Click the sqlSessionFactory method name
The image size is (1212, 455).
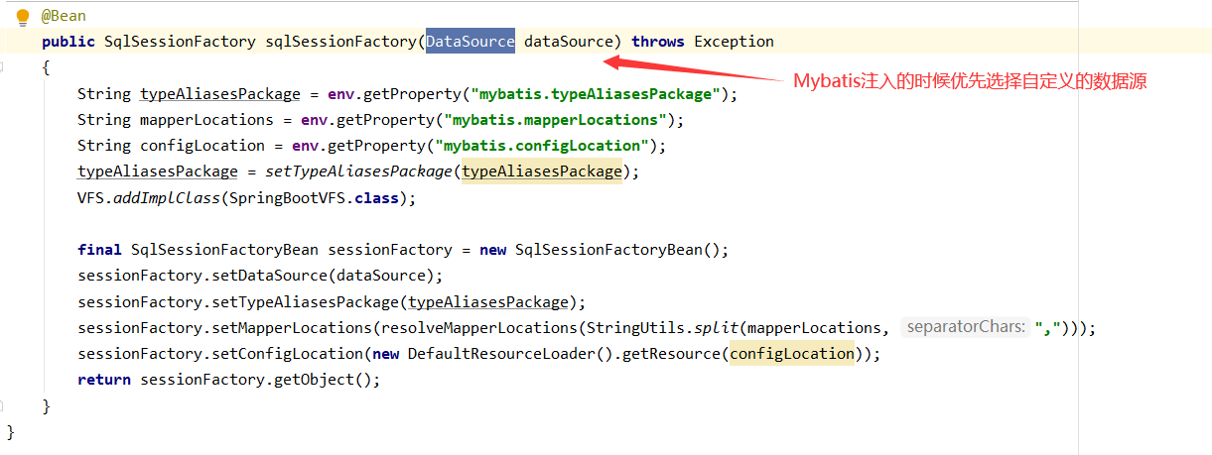tap(340, 42)
